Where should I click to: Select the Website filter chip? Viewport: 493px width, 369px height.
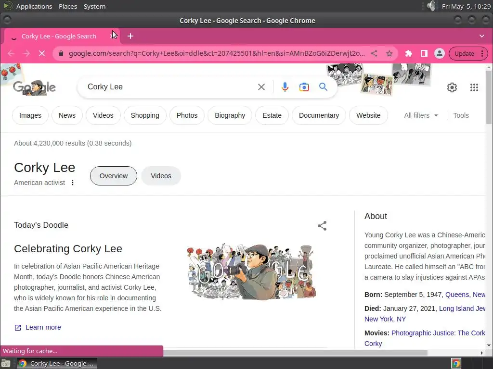(368, 115)
